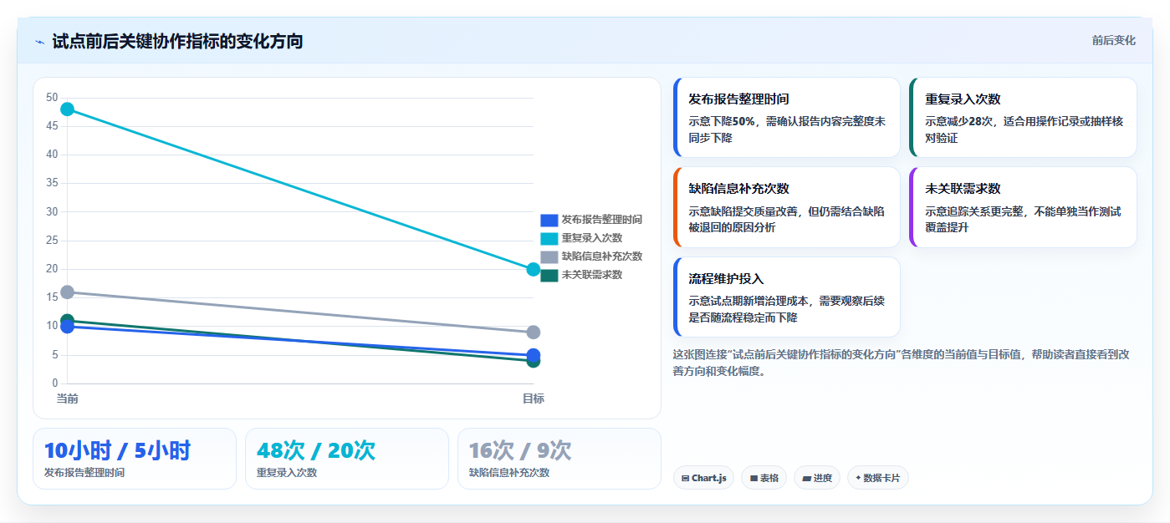
Task: Click the 前后变化 label in the header
Action: point(1113,40)
